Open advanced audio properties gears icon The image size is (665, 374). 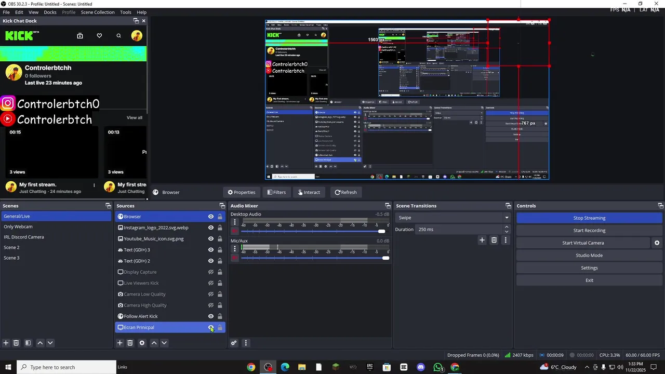click(x=234, y=343)
